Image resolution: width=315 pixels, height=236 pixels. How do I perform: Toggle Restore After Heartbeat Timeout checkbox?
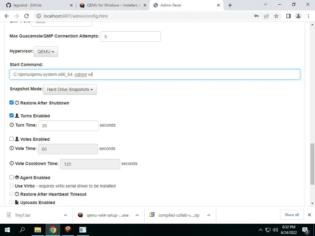[11, 194]
